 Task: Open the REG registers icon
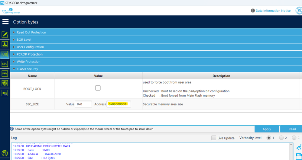pyautogui.click(x=5, y=93)
